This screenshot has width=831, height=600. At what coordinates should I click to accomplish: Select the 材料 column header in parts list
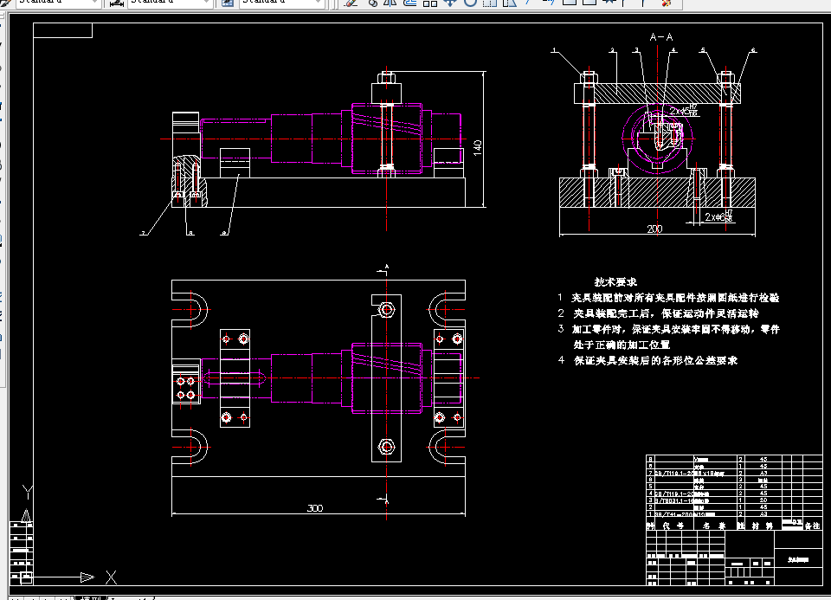tap(762, 526)
